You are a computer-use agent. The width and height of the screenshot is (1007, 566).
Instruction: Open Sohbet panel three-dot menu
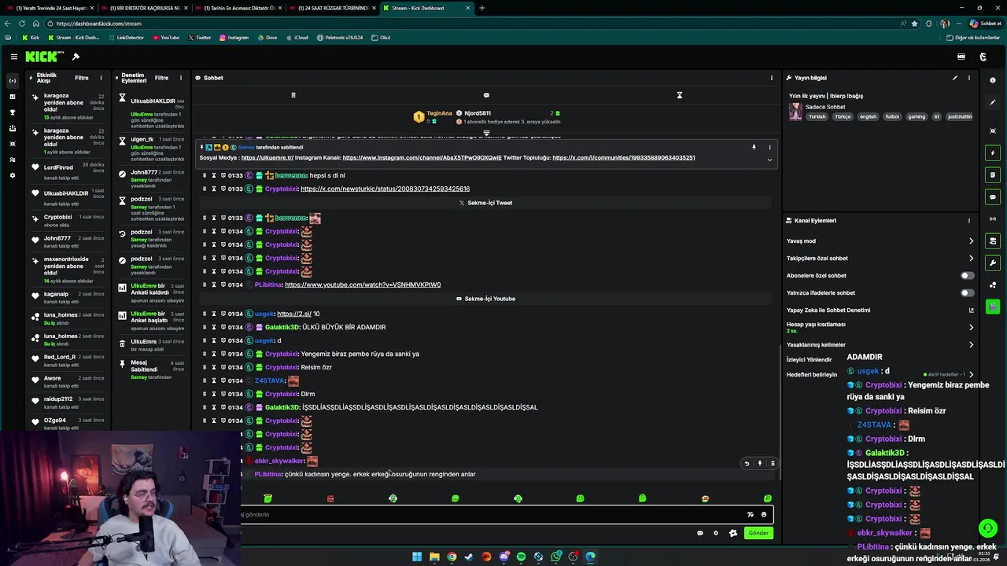tap(772, 78)
